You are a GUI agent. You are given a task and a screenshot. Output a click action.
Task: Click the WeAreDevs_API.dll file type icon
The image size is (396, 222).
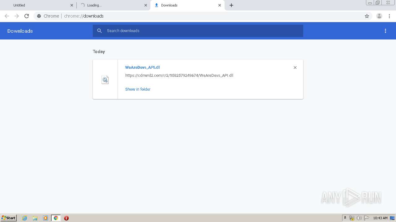105,80
